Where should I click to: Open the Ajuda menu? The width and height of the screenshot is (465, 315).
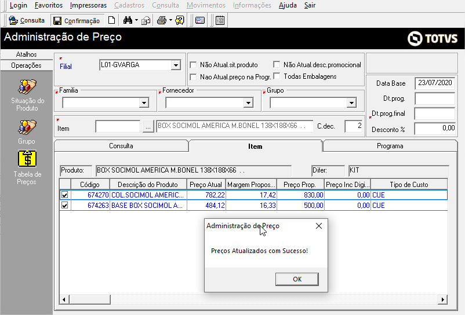[288, 5]
